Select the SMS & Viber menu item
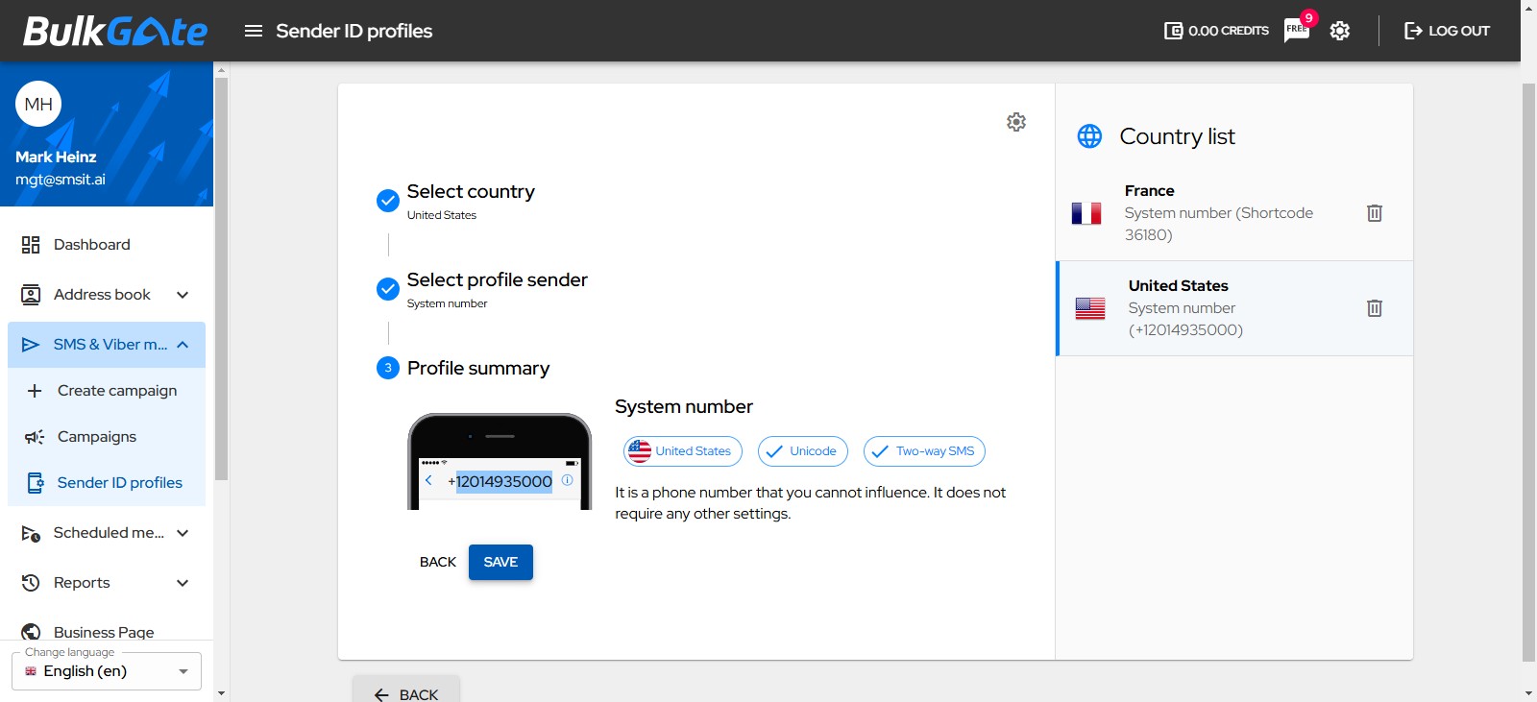Viewport: 1537px width, 702px height. point(107,345)
